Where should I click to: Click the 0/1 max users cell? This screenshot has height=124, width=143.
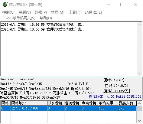(127, 108)
